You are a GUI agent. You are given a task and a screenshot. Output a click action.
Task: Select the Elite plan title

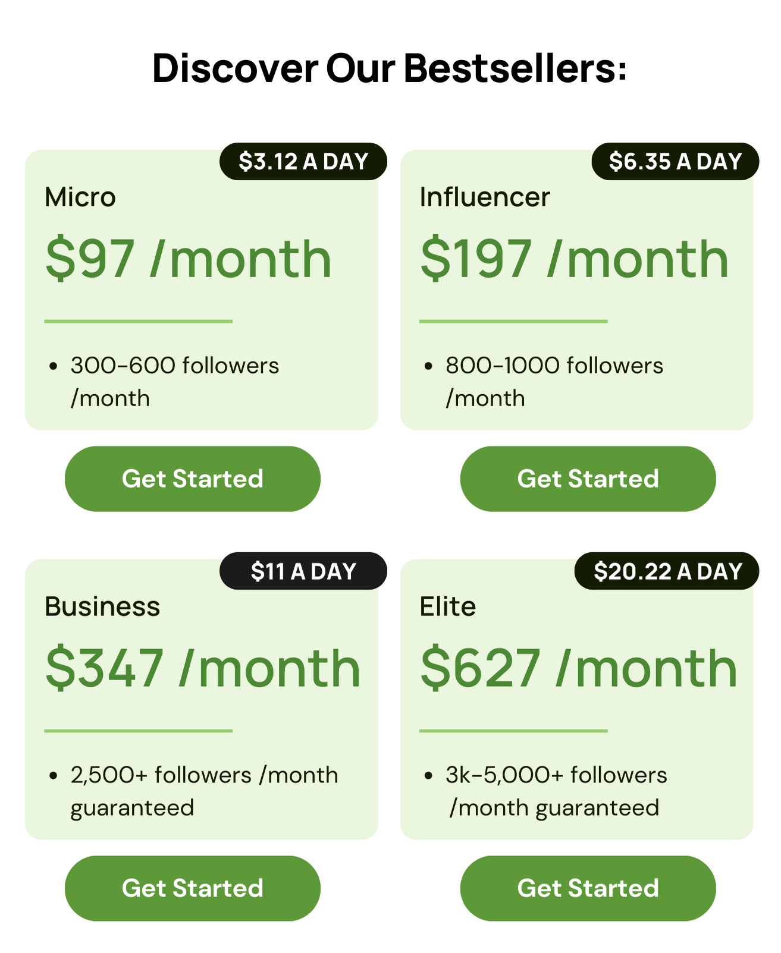(448, 607)
